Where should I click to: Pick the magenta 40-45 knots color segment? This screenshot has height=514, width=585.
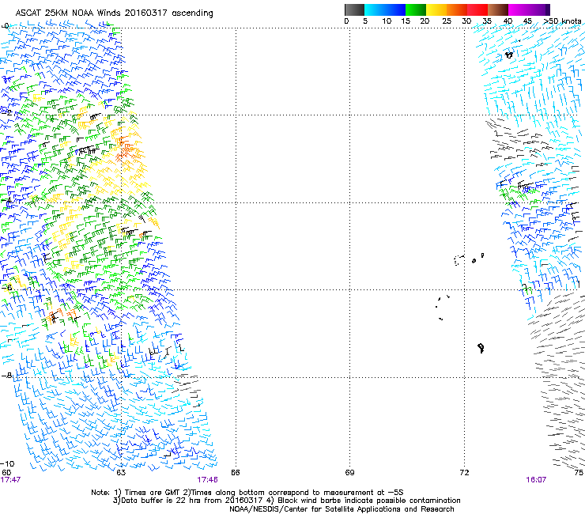coord(519,9)
